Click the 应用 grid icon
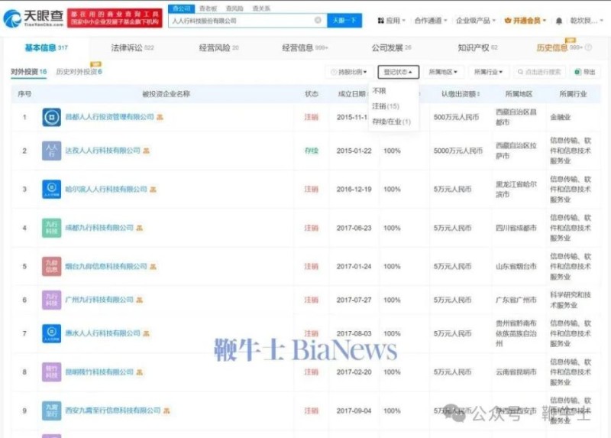 (x=380, y=21)
